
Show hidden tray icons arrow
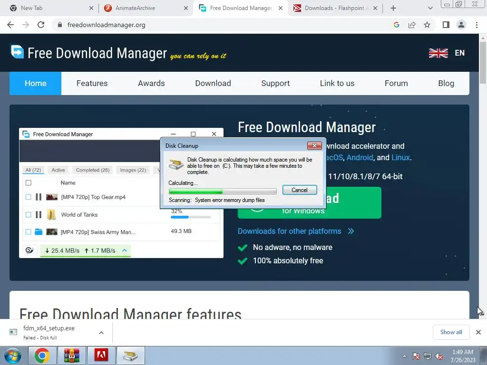(x=404, y=356)
